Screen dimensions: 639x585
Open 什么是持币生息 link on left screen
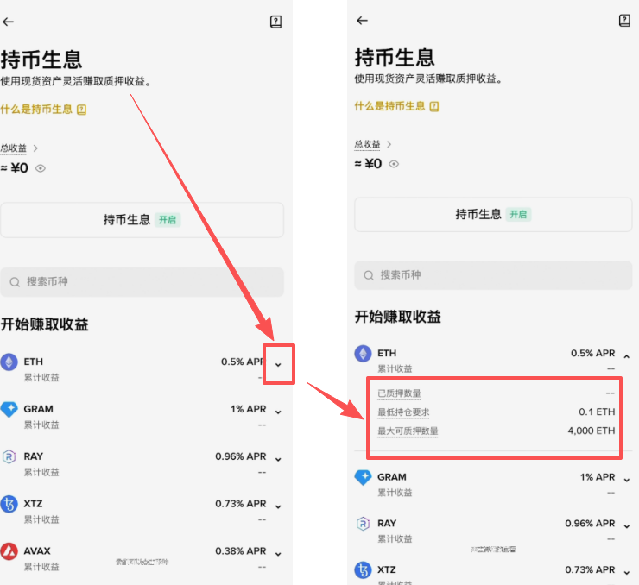pyautogui.click(x=43, y=109)
